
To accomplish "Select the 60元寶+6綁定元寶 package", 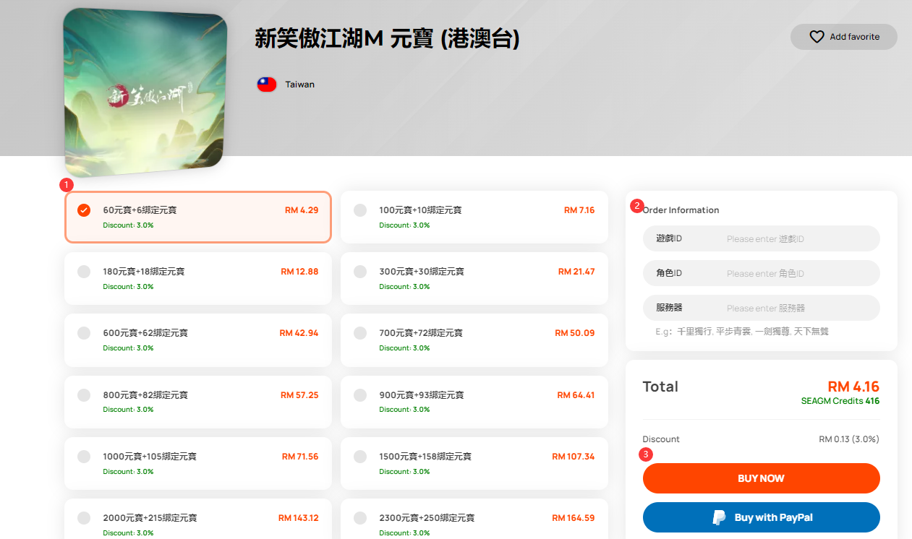I will 198,217.
